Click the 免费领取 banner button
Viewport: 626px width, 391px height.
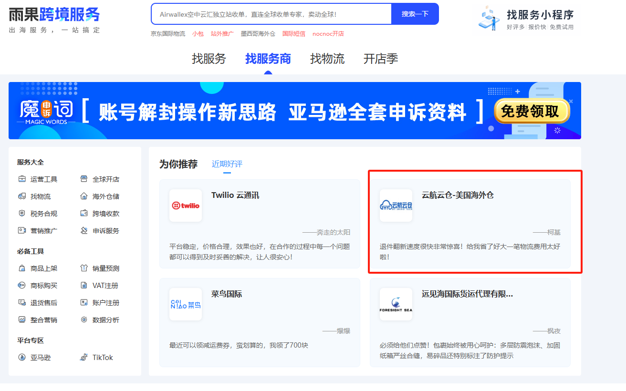[531, 110]
